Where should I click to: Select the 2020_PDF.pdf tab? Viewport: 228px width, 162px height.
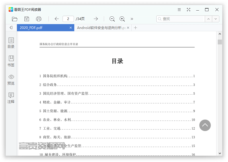coord(43,28)
